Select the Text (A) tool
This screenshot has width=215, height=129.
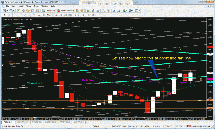(x=39, y=15)
